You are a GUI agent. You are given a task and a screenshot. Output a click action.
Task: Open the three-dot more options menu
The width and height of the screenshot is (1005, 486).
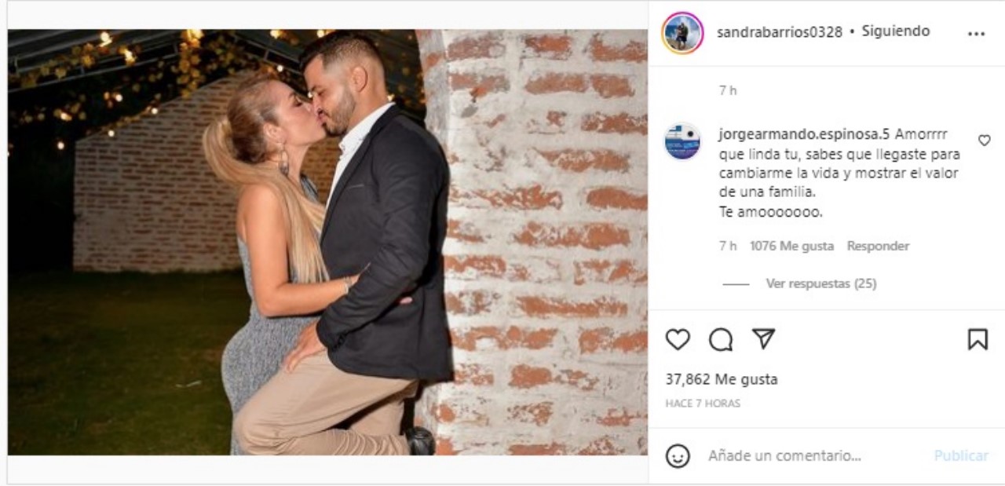[976, 34]
